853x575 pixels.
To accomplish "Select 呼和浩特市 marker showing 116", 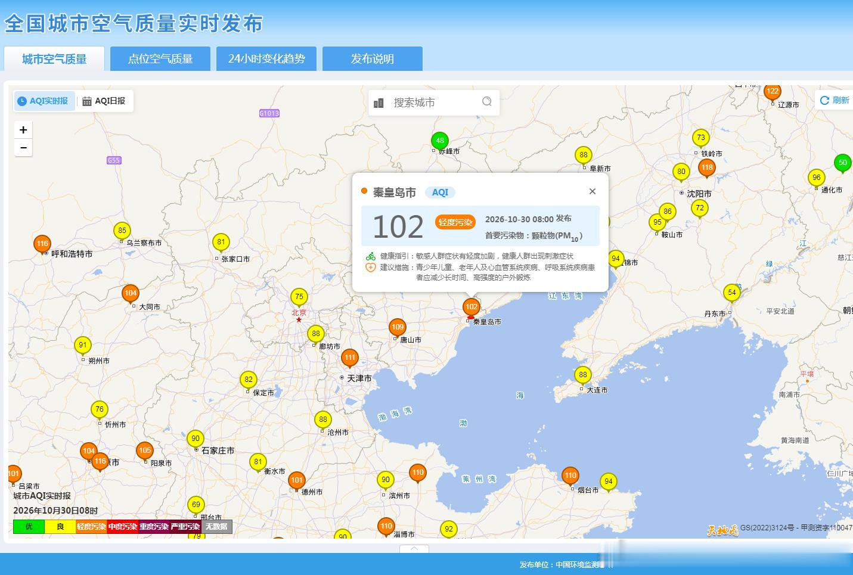I will [x=42, y=244].
